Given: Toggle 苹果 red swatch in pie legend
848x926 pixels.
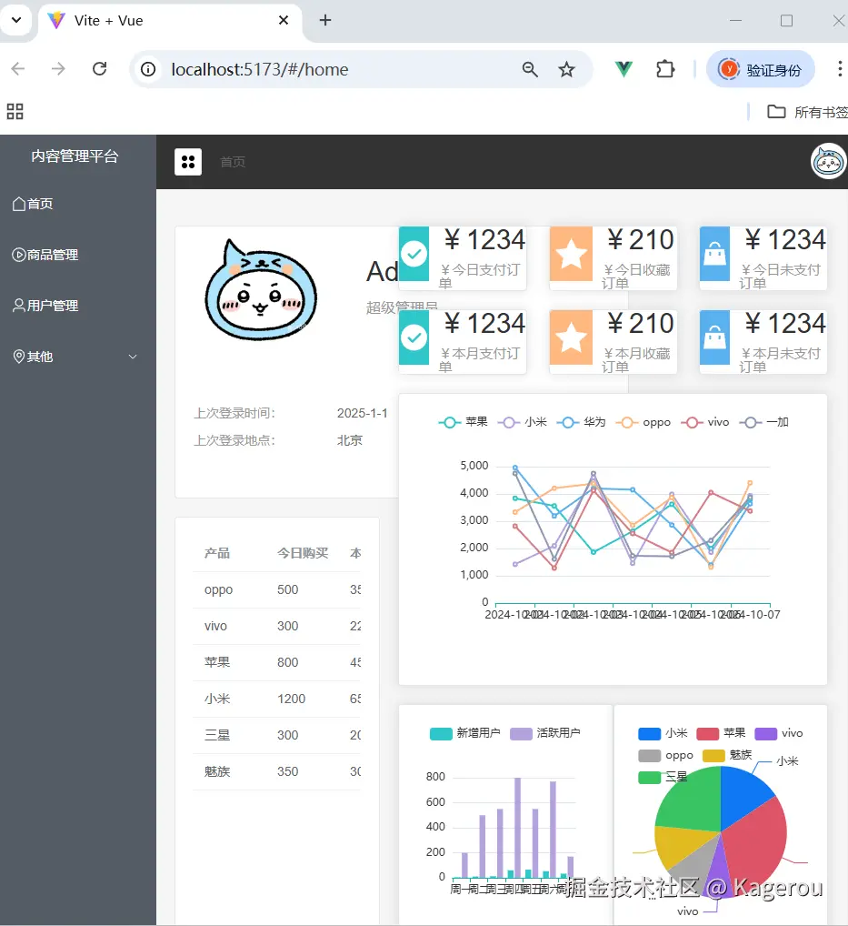Looking at the screenshot, I should (707, 733).
